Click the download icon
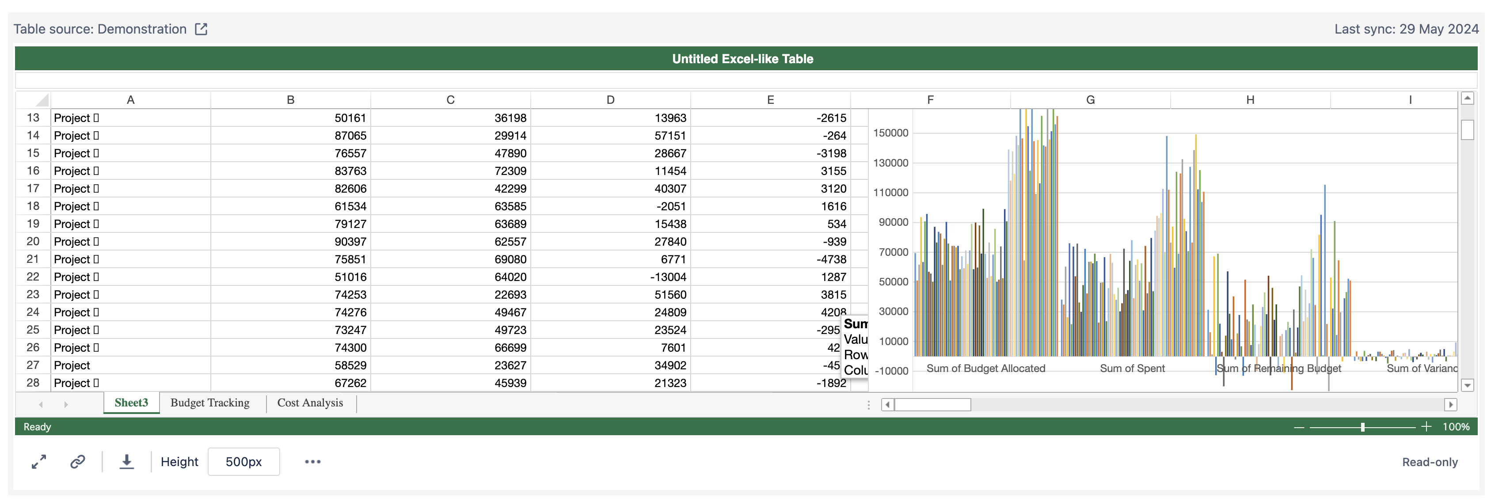This screenshot has height=501, width=1491. 127,462
